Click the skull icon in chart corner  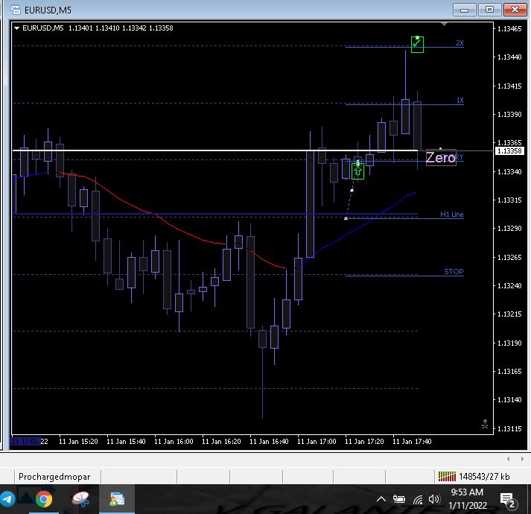[x=485, y=424]
